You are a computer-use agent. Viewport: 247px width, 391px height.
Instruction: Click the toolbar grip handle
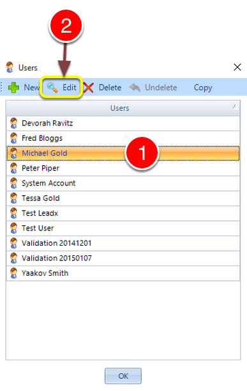pyautogui.click(x=1, y=87)
